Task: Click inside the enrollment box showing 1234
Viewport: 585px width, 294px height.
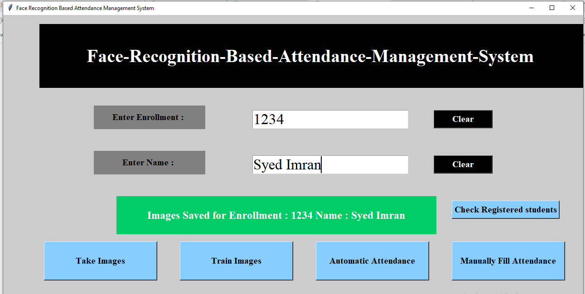Action: coord(330,119)
